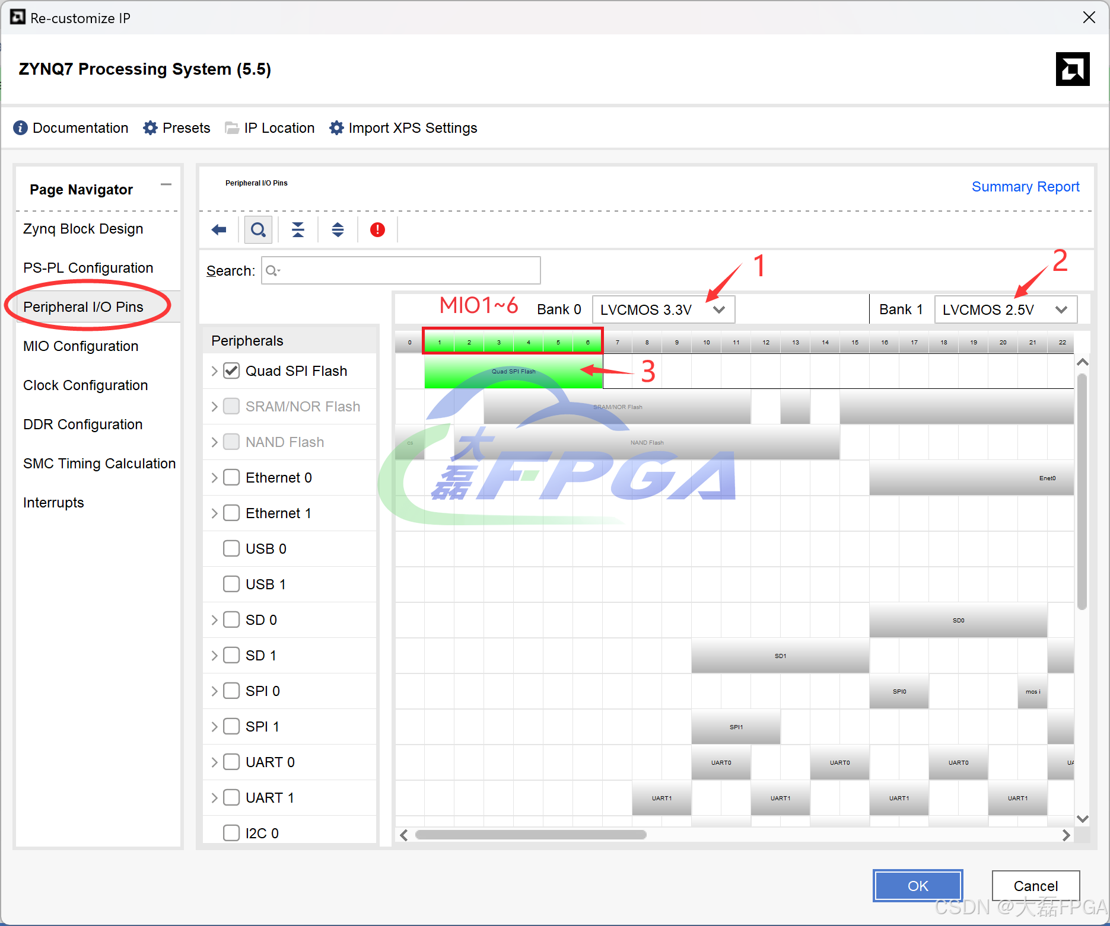This screenshot has height=926, width=1110.
Task: Go to Interrupts page
Action: [53, 503]
